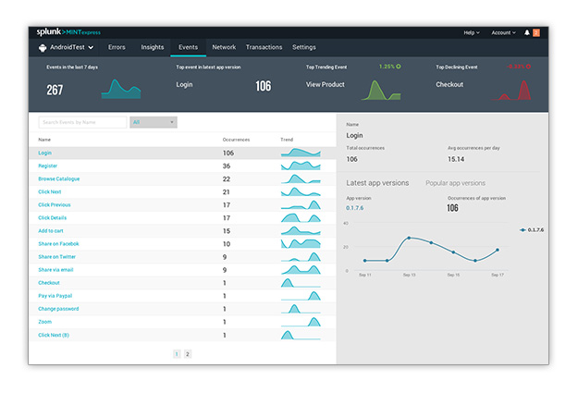Screen dimensions: 578x393
Task: Select the Latest app versions tab
Action: click(377, 183)
